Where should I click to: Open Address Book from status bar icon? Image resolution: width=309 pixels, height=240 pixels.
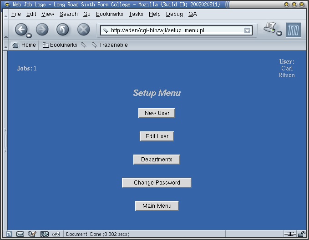[44, 234]
